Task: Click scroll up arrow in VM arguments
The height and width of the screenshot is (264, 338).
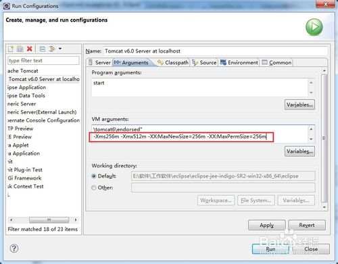Action: click(x=311, y=129)
